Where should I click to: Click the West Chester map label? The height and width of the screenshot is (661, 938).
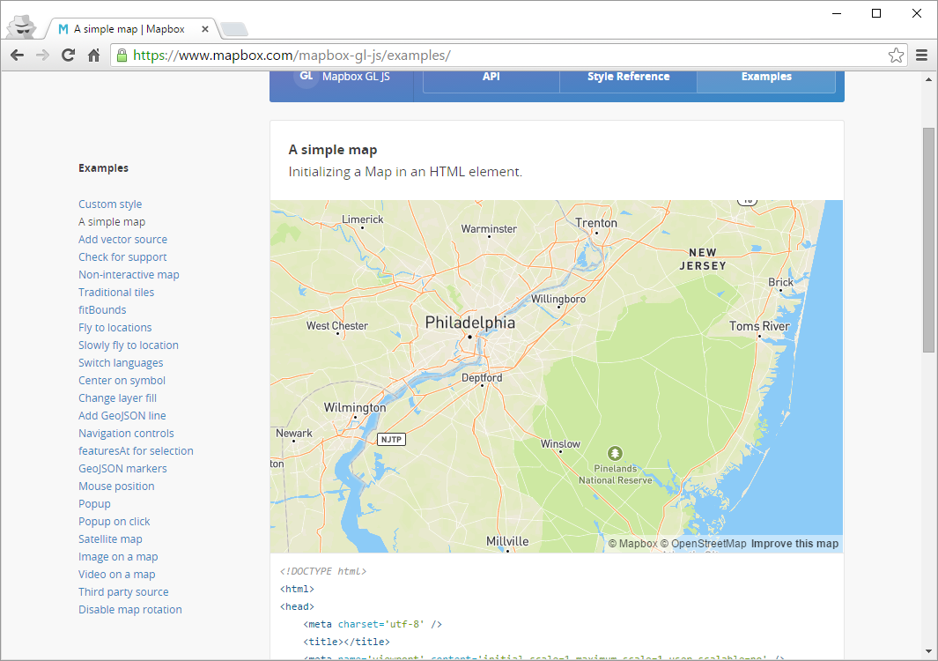pos(336,326)
